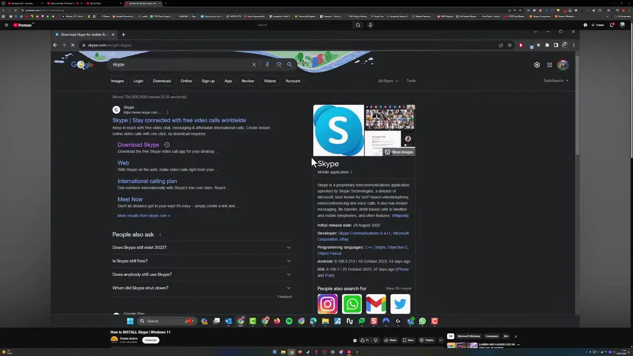
Task: Click the View 10+ more link
Action: [x=398, y=288]
